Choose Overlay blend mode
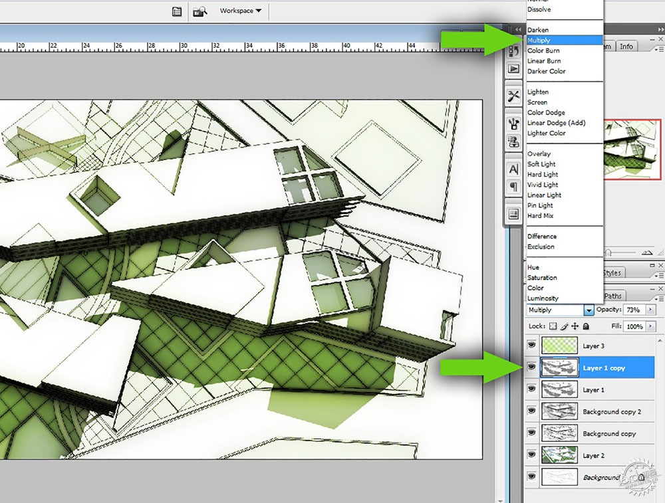Image resolution: width=665 pixels, height=503 pixels. (564, 154)
